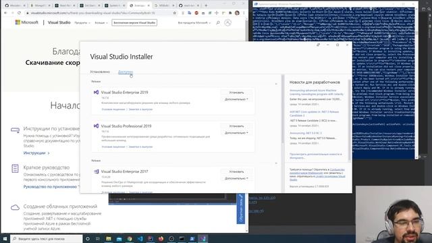Switch to the first GitHub tab in Chrome
432x243 pixels.
point(15,5)
